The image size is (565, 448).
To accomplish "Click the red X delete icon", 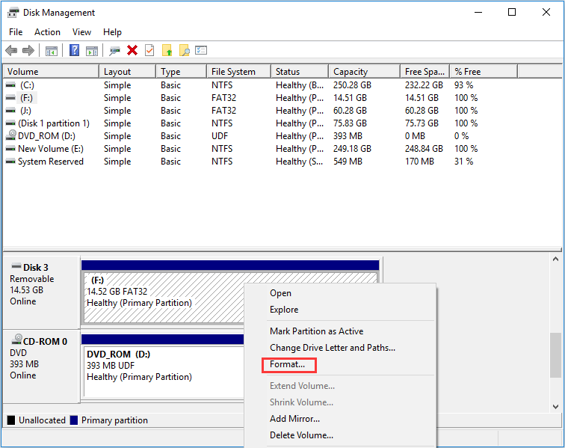I will click(x=132, y=50).
